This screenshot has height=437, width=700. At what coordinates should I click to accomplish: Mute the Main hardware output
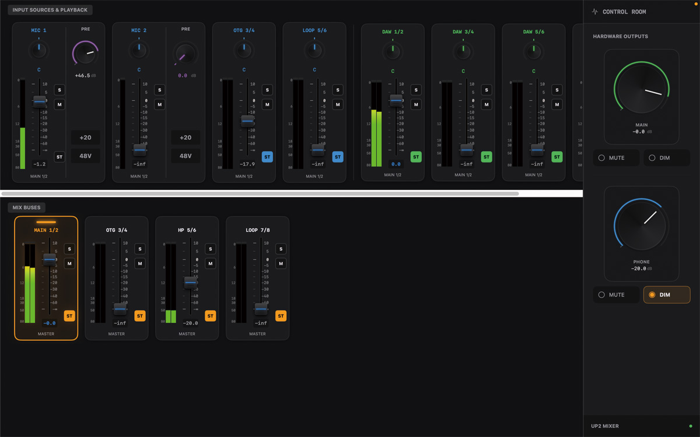[x=617, y=158]
